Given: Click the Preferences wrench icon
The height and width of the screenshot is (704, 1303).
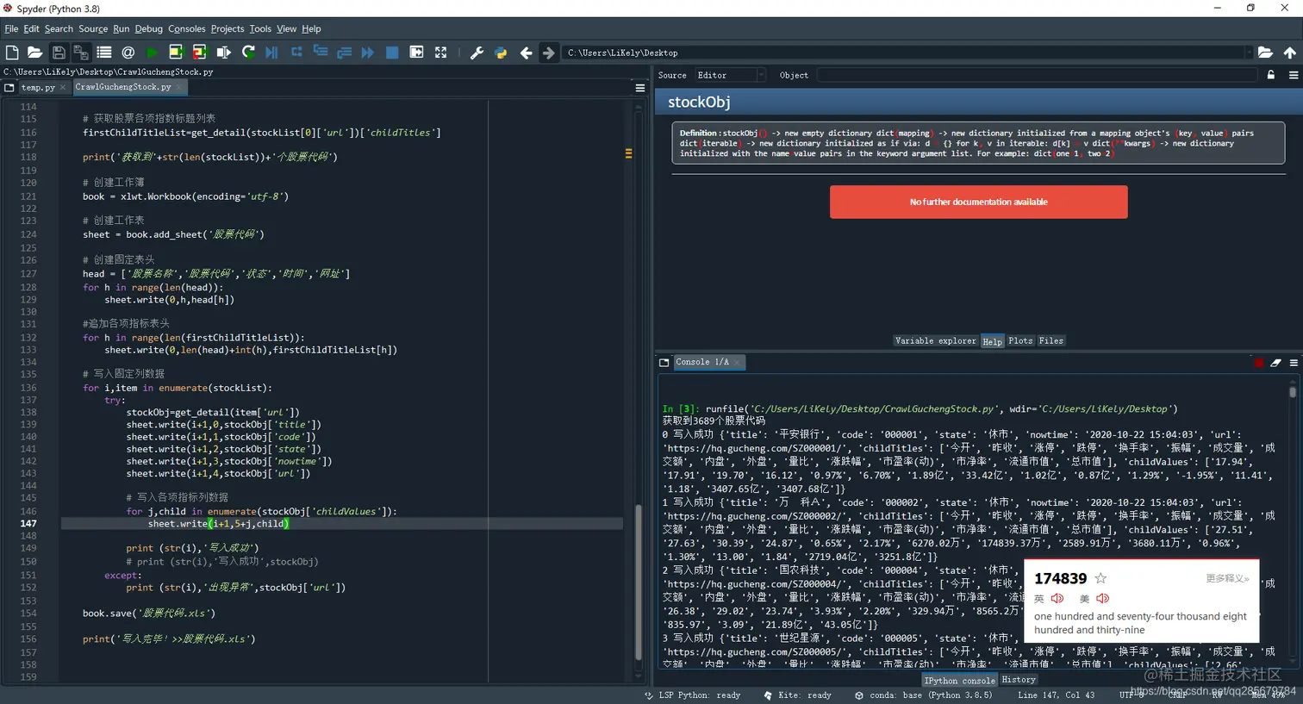Looking at the screenshot, I should coord(477,53).
